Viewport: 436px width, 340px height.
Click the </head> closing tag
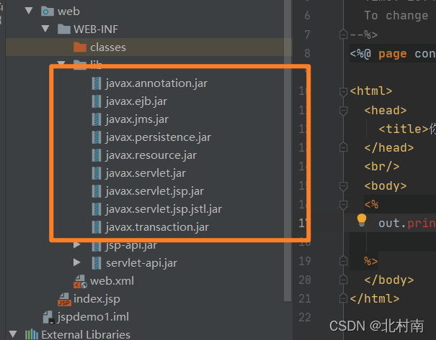tap(389, 148)
